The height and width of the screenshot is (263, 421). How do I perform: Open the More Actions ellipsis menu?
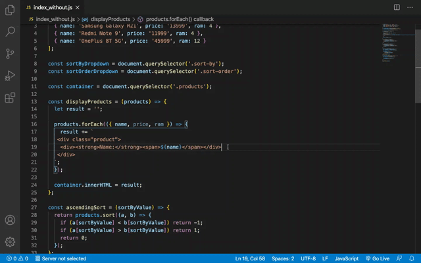point(410,7)
